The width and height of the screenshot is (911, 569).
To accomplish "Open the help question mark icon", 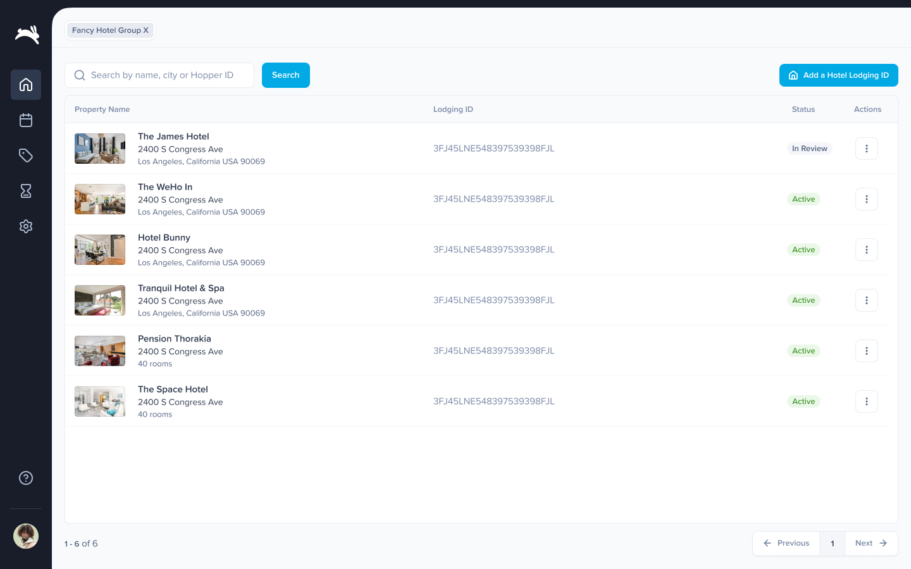I will point(26,478).
